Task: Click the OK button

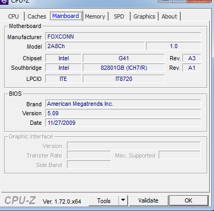Action: [189, 200]
